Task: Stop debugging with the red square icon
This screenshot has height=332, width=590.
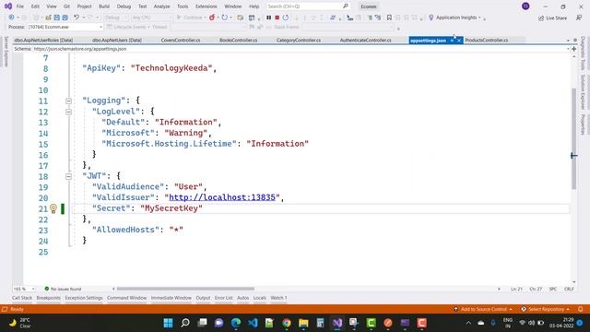Action: click(277, 18)
